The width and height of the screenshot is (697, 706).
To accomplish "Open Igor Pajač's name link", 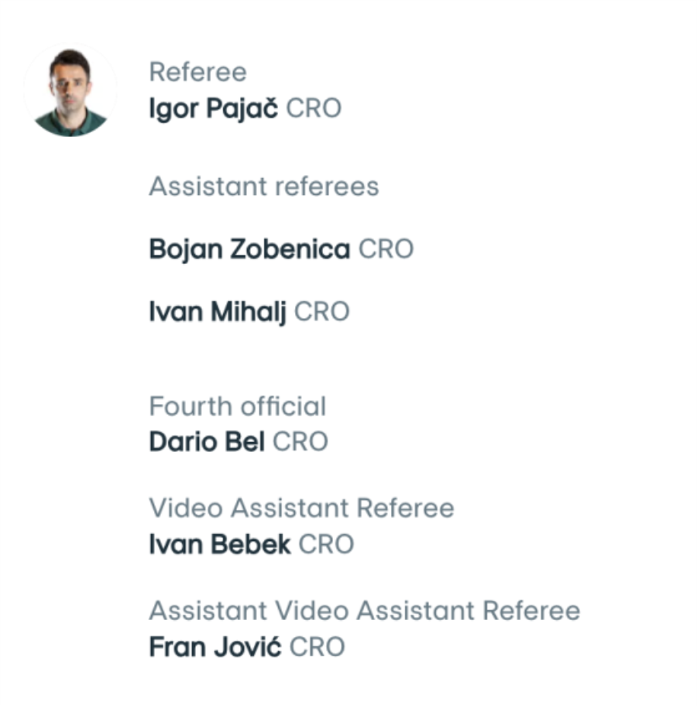I will coord(213,109).
